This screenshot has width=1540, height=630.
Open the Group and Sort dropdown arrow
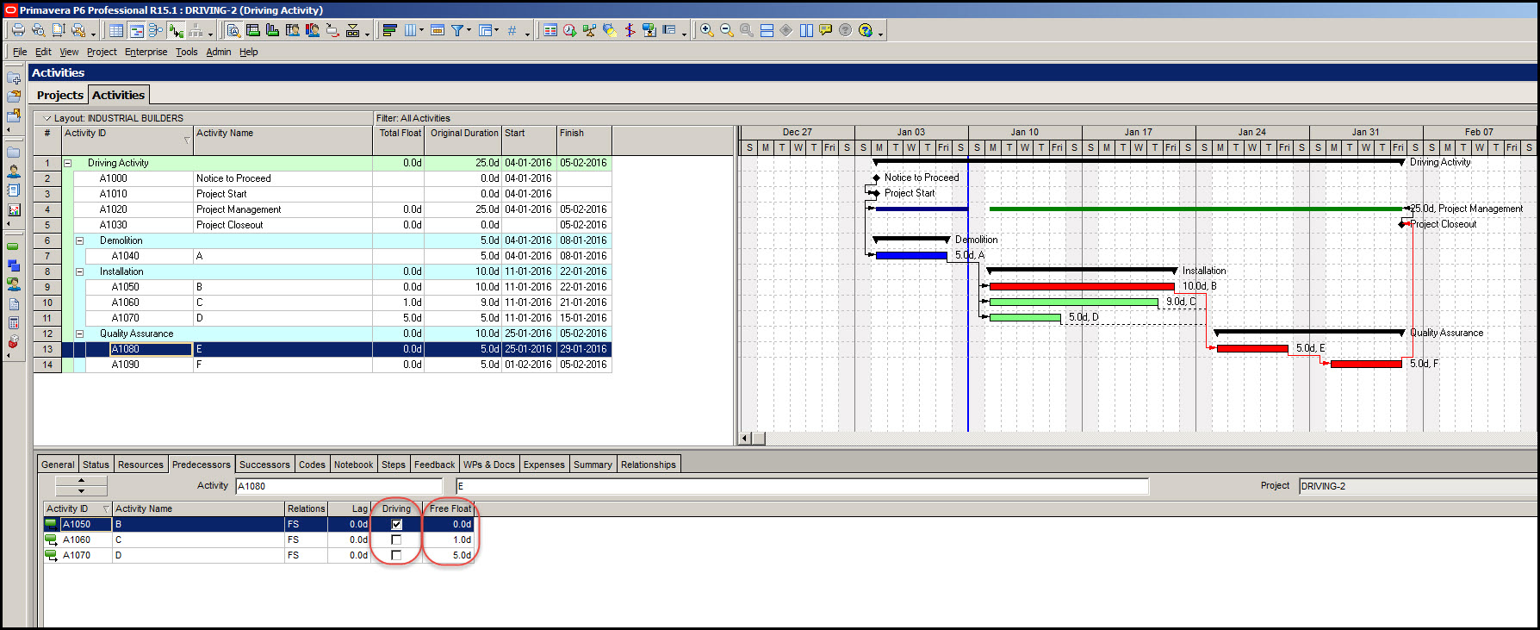tap(497, 30)
